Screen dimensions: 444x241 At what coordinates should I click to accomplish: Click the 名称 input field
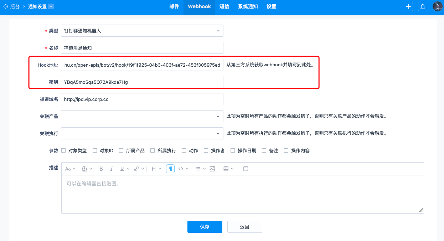(x=142, y=48)
